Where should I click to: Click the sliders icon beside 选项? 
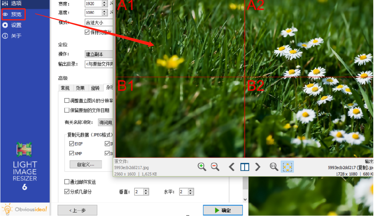[5, 3]
